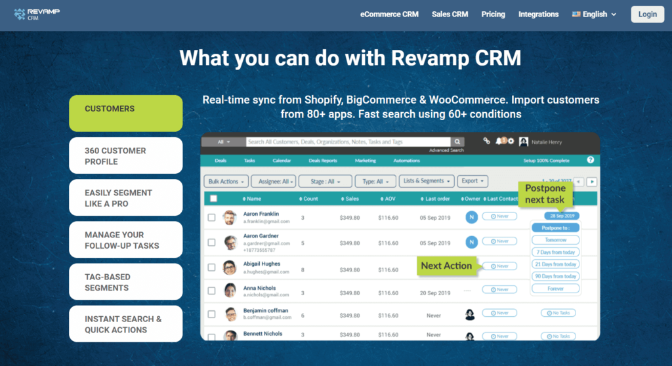Screen dimensions: 672x366
Task: Select the CUSTOMERS feature tab
Action: pyautogui.click(x=125, y=113)
